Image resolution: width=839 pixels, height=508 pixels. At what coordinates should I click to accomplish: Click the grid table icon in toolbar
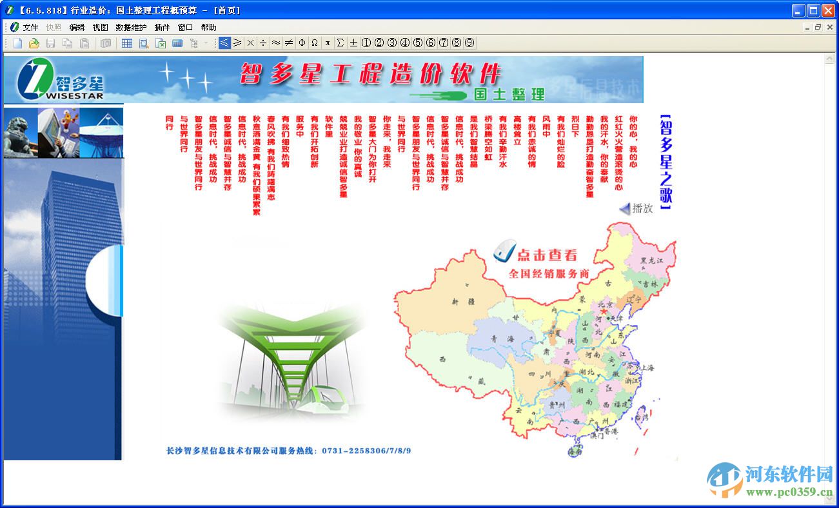point(127,43)
